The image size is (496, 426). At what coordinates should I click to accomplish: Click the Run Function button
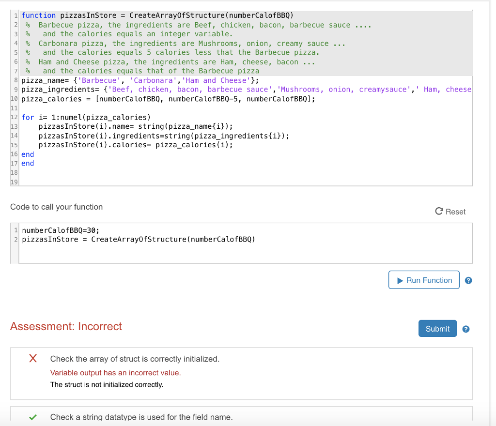click(424, 280)
